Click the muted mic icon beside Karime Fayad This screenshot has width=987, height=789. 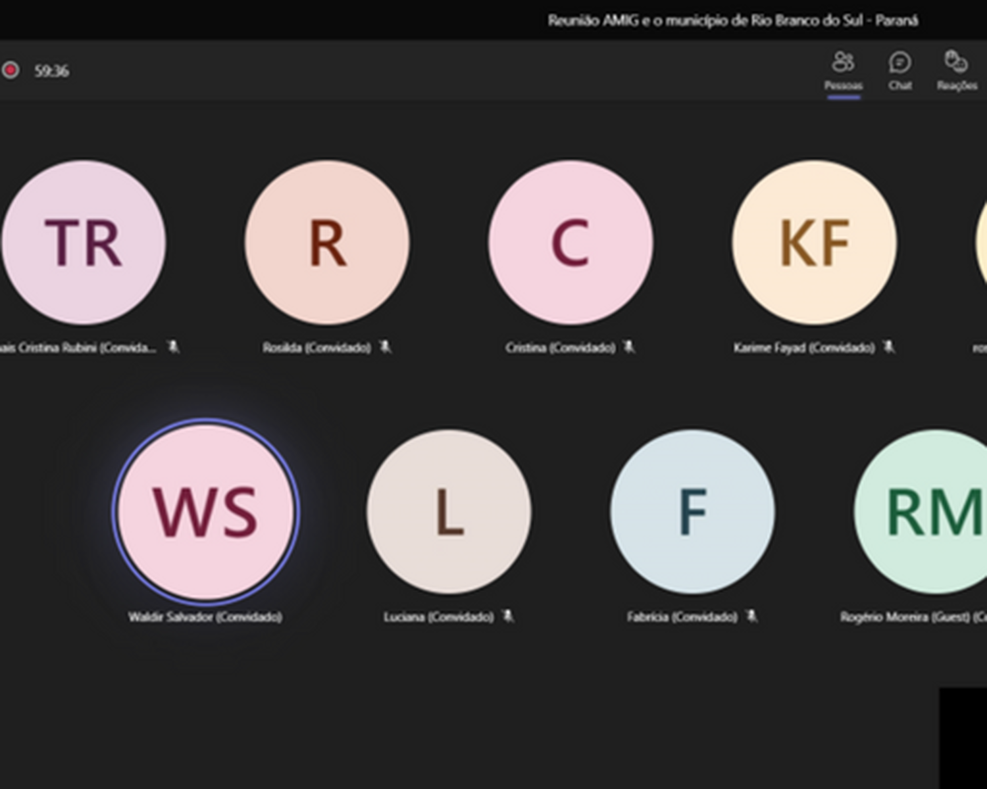tap(888, 347)
